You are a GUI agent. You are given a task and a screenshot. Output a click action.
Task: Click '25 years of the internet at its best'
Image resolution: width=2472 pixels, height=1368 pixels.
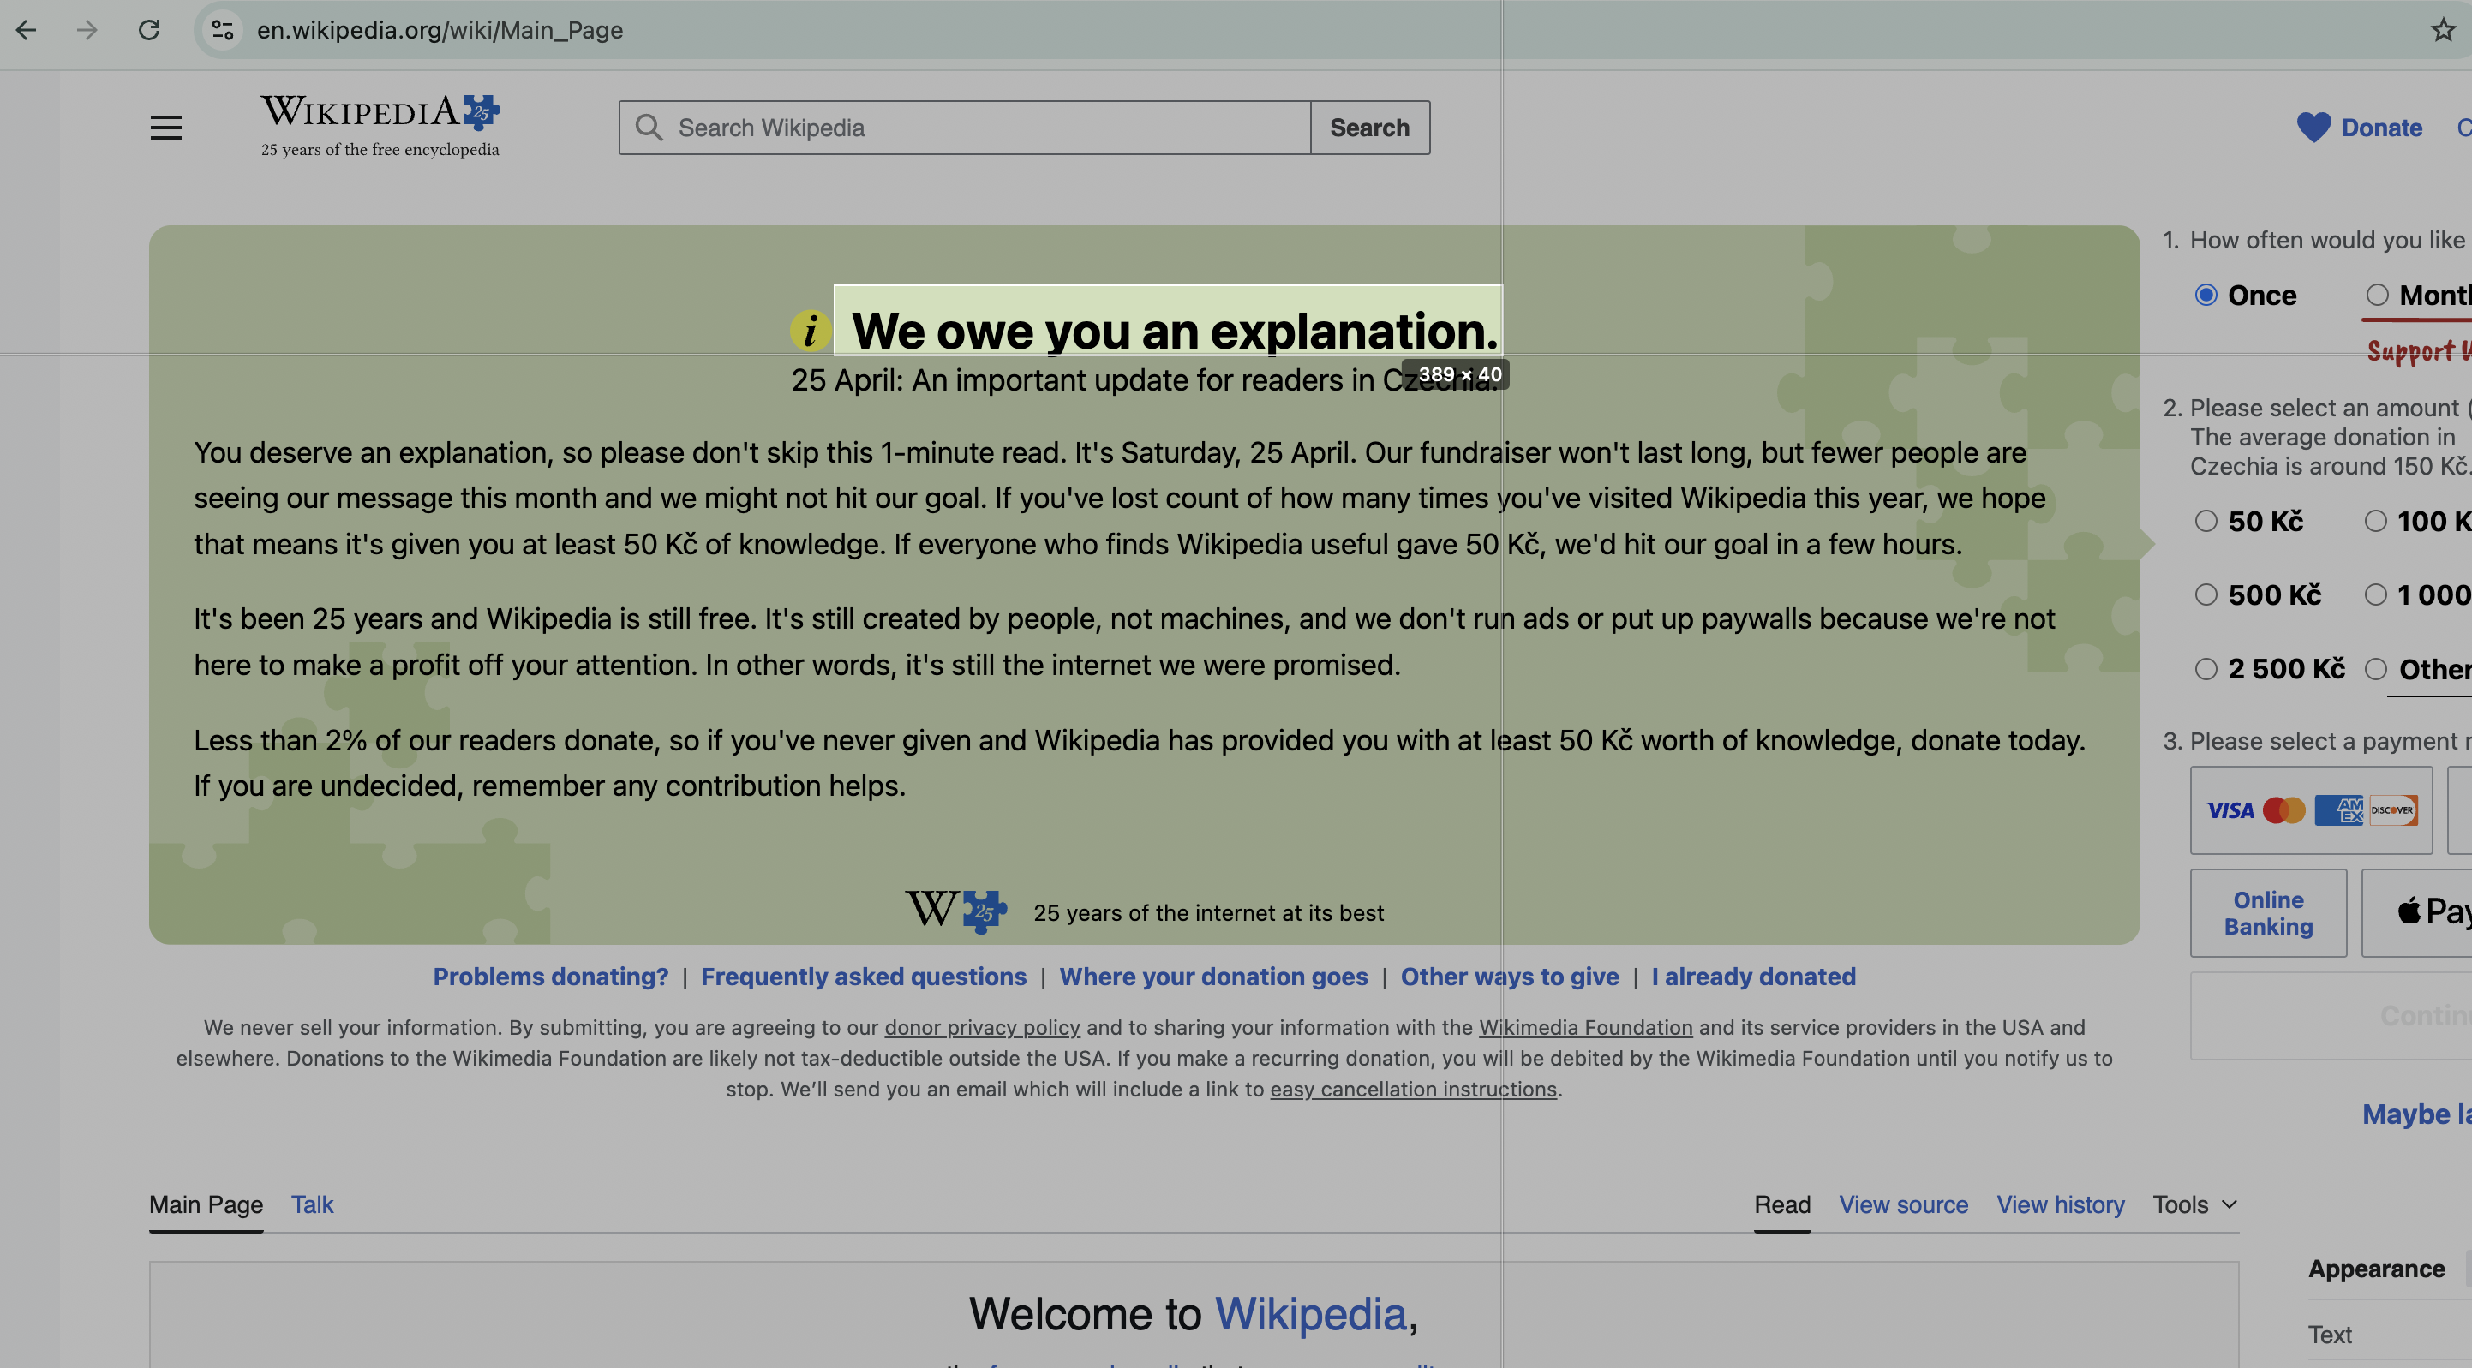[x=1208, y=912]
